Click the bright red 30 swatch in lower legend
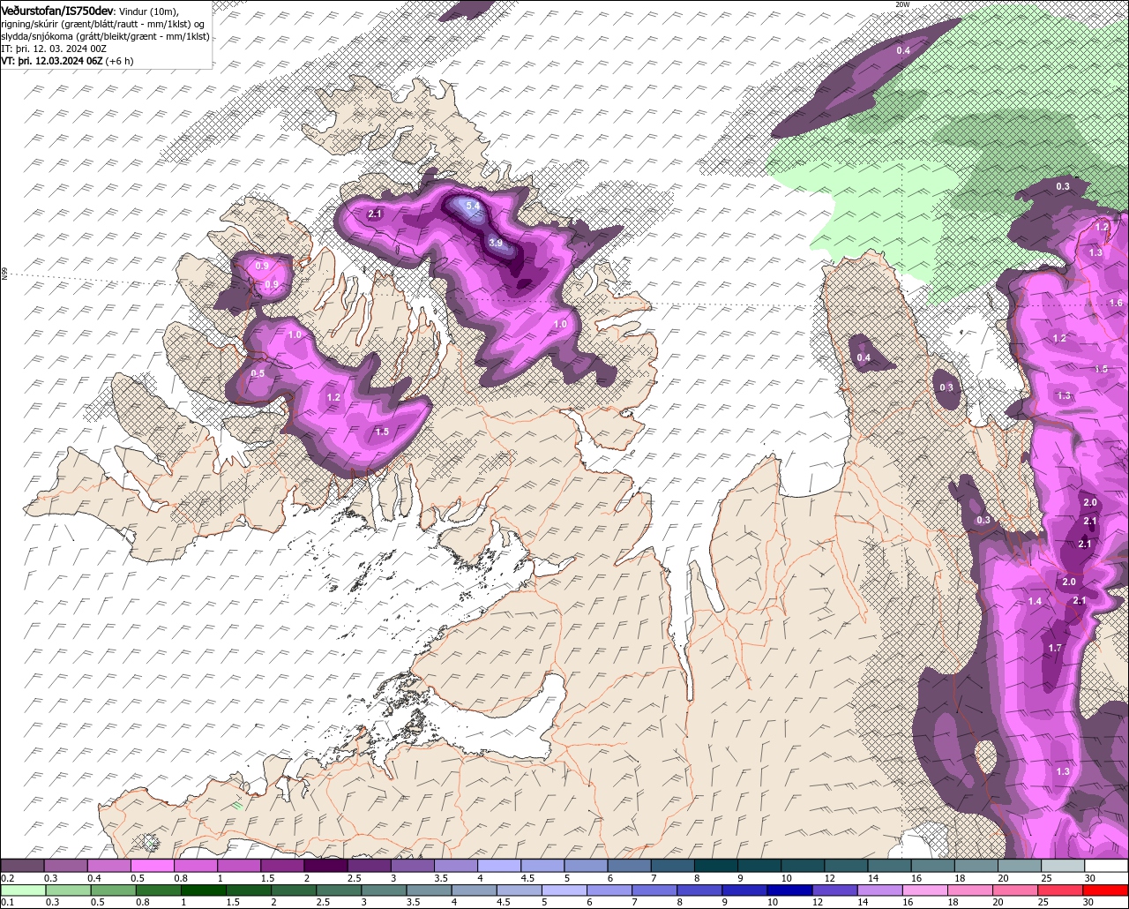The width and height of the screenshot is (1129, 909). tap(1106, 890)
